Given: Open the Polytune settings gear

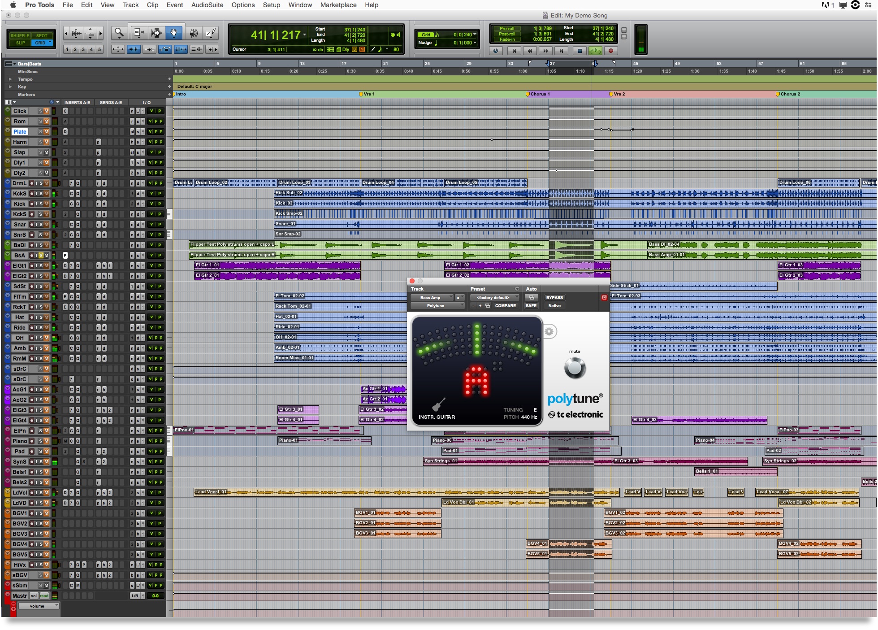Looking at the screenshot, I should click(x=549, y=332).
